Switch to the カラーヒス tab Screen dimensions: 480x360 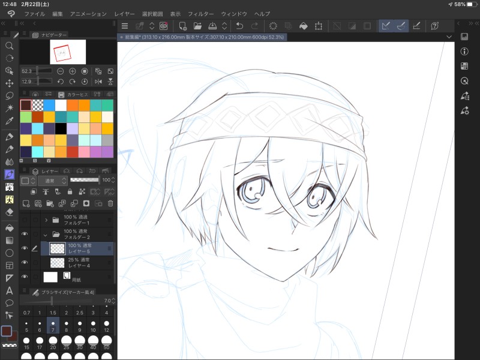click(x=73, y=94)
